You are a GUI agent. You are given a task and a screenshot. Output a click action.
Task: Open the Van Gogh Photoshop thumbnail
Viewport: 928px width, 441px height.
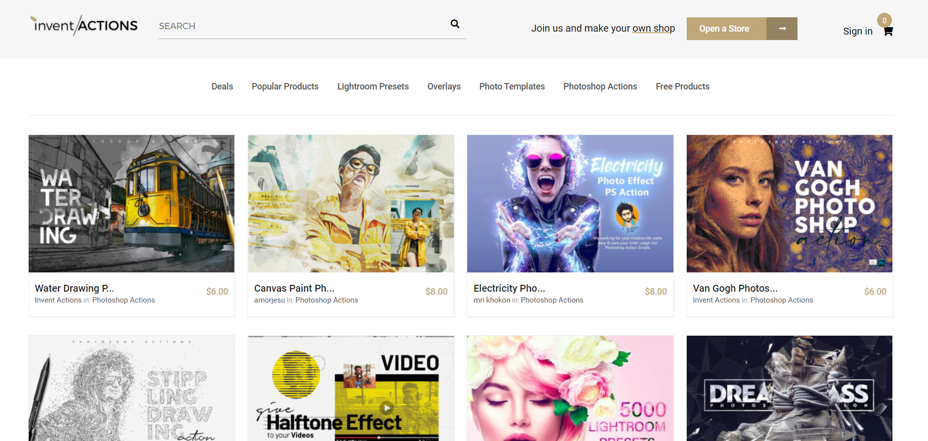[789, 204]
